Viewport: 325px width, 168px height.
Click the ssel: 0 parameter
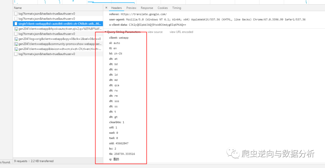click(x=113, y=133)
